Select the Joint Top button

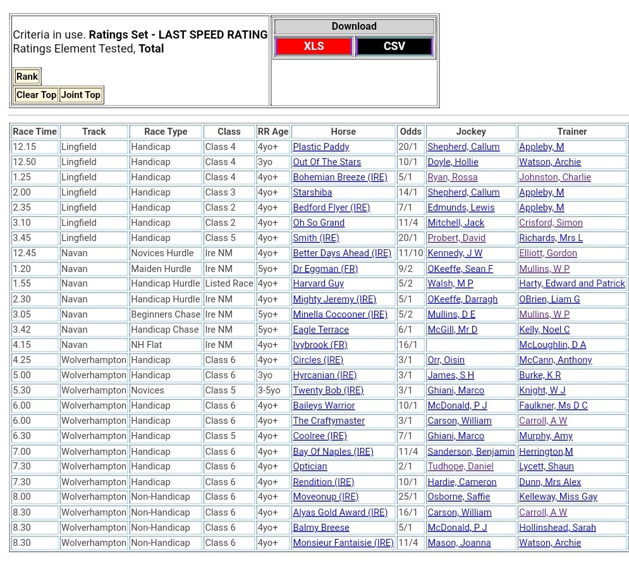(80, 95)
